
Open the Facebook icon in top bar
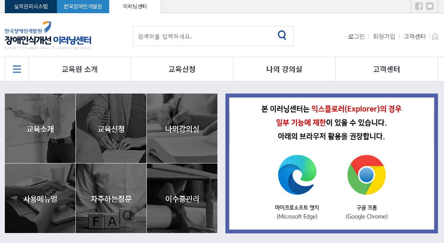tap(420, 6)
